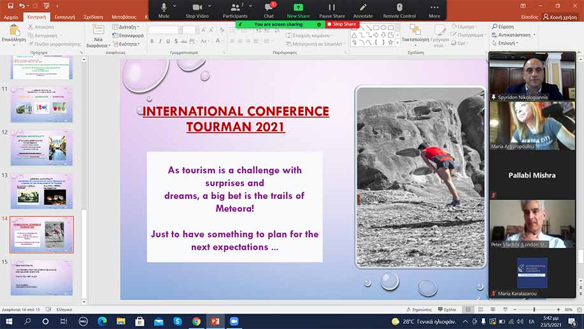584x329 pixels.
Task: Click Stop Share button
Action: point(341,24)
